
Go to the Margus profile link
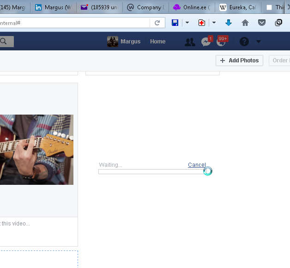click(131, 42)
